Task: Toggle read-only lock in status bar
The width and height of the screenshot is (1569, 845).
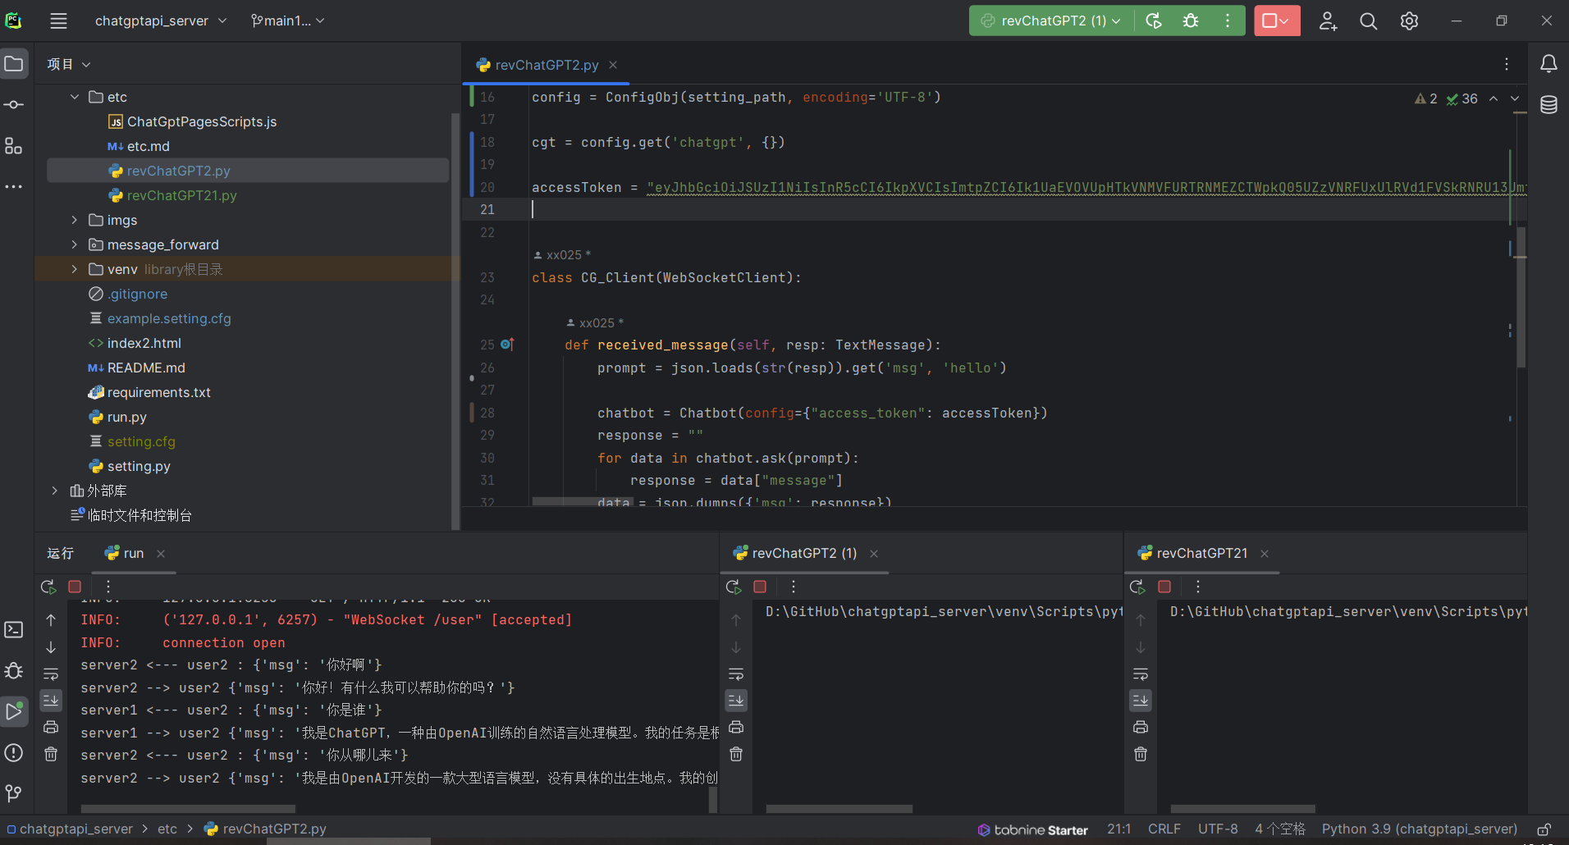Action: coord(1544,829)
